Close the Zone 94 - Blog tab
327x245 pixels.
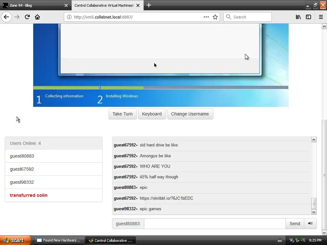66,5
